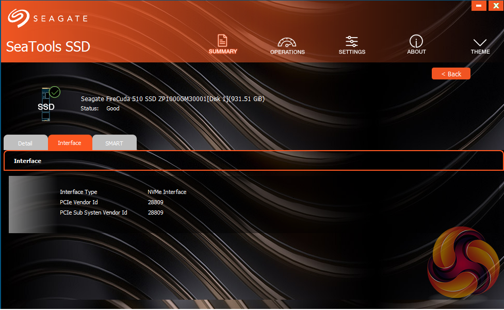Click the Seagate logo
This screenshot has height=310, width=504.
[x=48, y=18]
